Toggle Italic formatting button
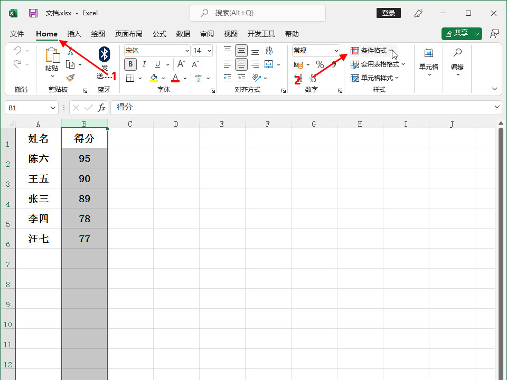507x380 pixels. (x=144, y=64)
